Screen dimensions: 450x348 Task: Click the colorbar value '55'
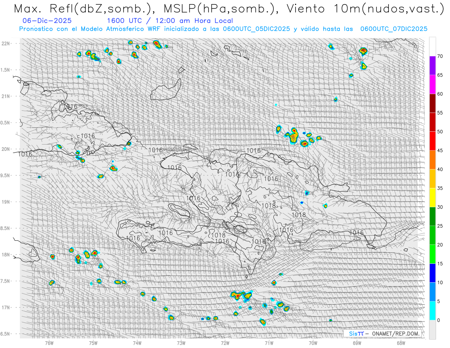pos(440,113)
